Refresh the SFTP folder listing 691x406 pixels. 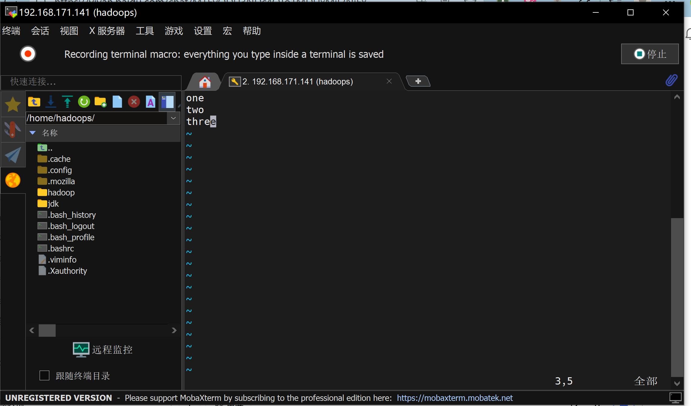(x=84, y=102)
